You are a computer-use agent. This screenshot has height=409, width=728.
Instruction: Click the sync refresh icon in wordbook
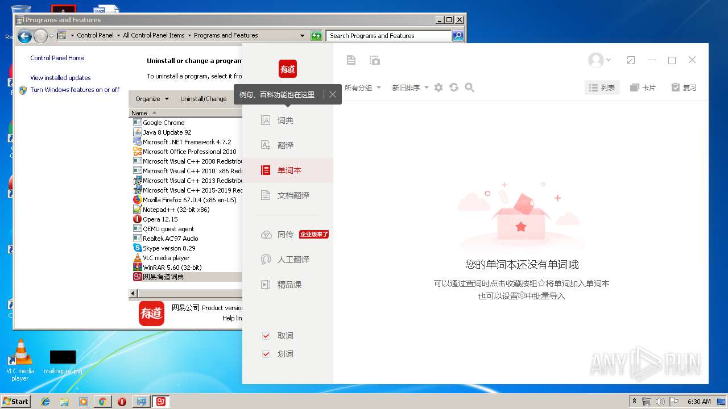point(454,87)
